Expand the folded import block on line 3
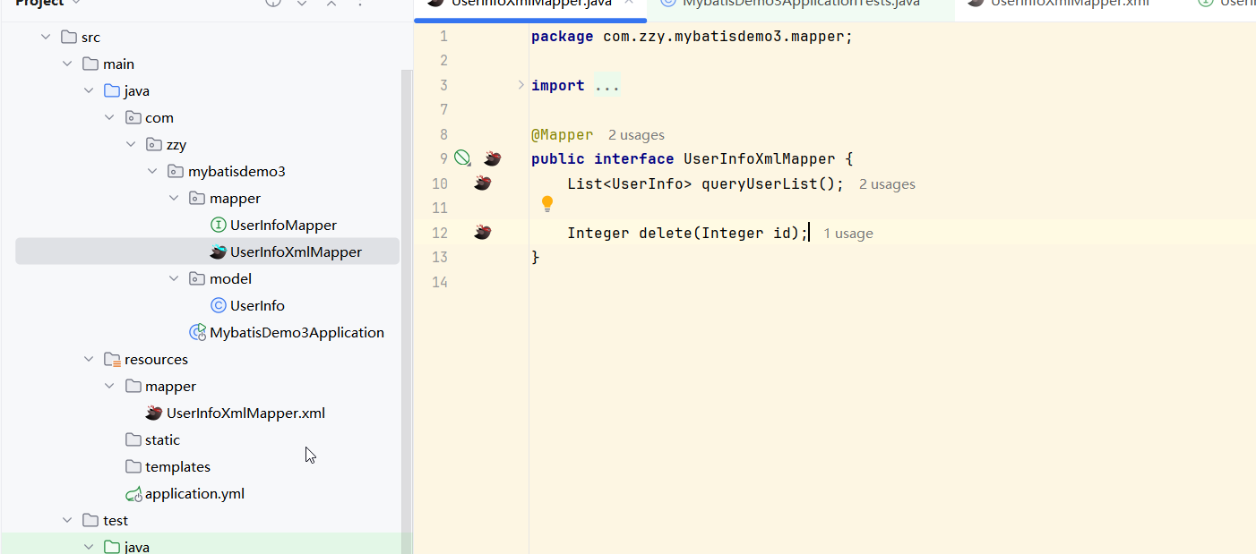Image resolution: width=1256 pixels, height=554 pixels. coord(520,85)
